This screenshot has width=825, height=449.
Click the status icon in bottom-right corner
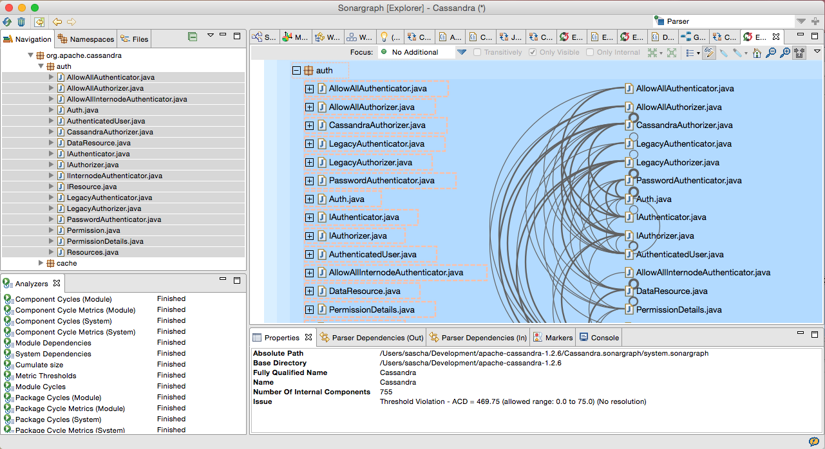point(813,441)
